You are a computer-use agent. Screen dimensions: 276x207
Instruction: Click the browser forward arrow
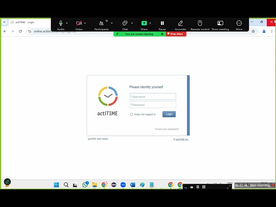tap(13, 31)
